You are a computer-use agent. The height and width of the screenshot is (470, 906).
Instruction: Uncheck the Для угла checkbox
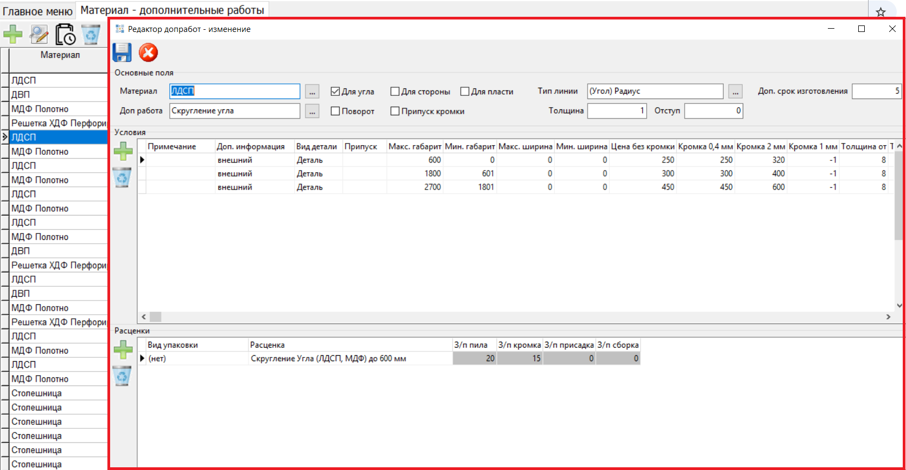pyautogui.click(x=335, y=92)
